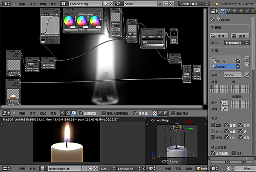The width and height of the screenshot is (256, 172).
Task: Open the image editor type selector
Action: pos(6,169)
